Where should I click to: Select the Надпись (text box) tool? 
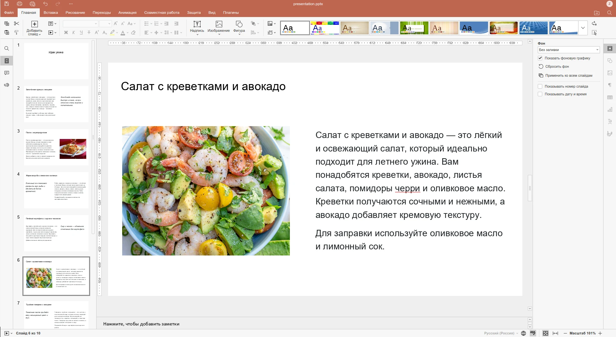point(197,28)
